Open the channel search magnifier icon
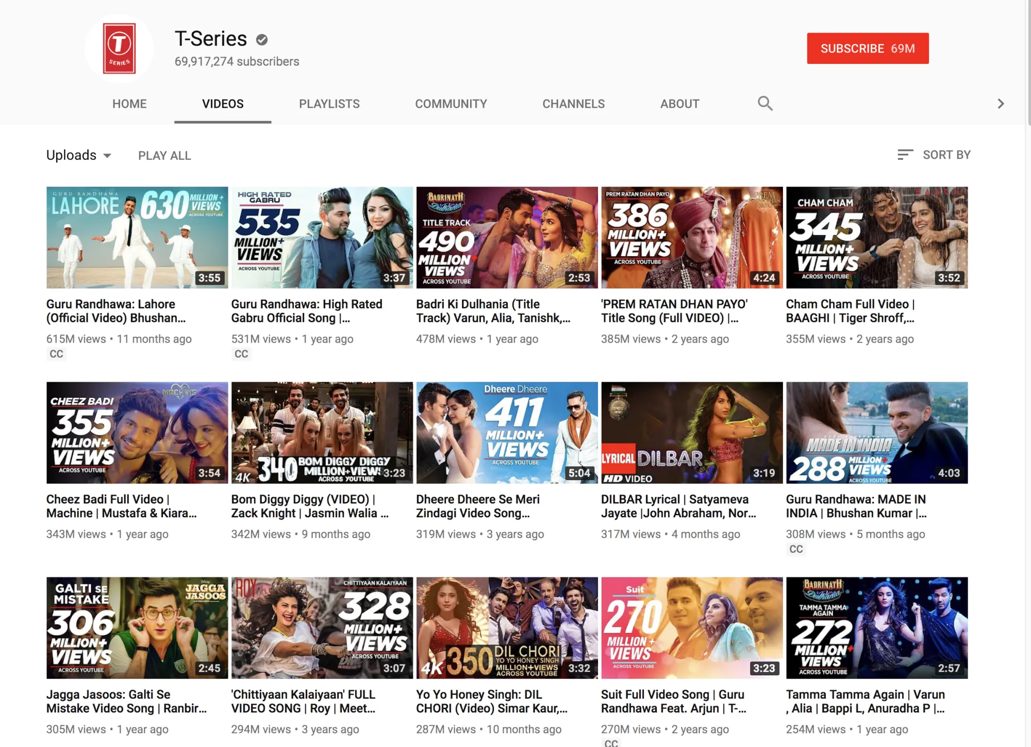 pyautogui.click(x=765, y=104)
